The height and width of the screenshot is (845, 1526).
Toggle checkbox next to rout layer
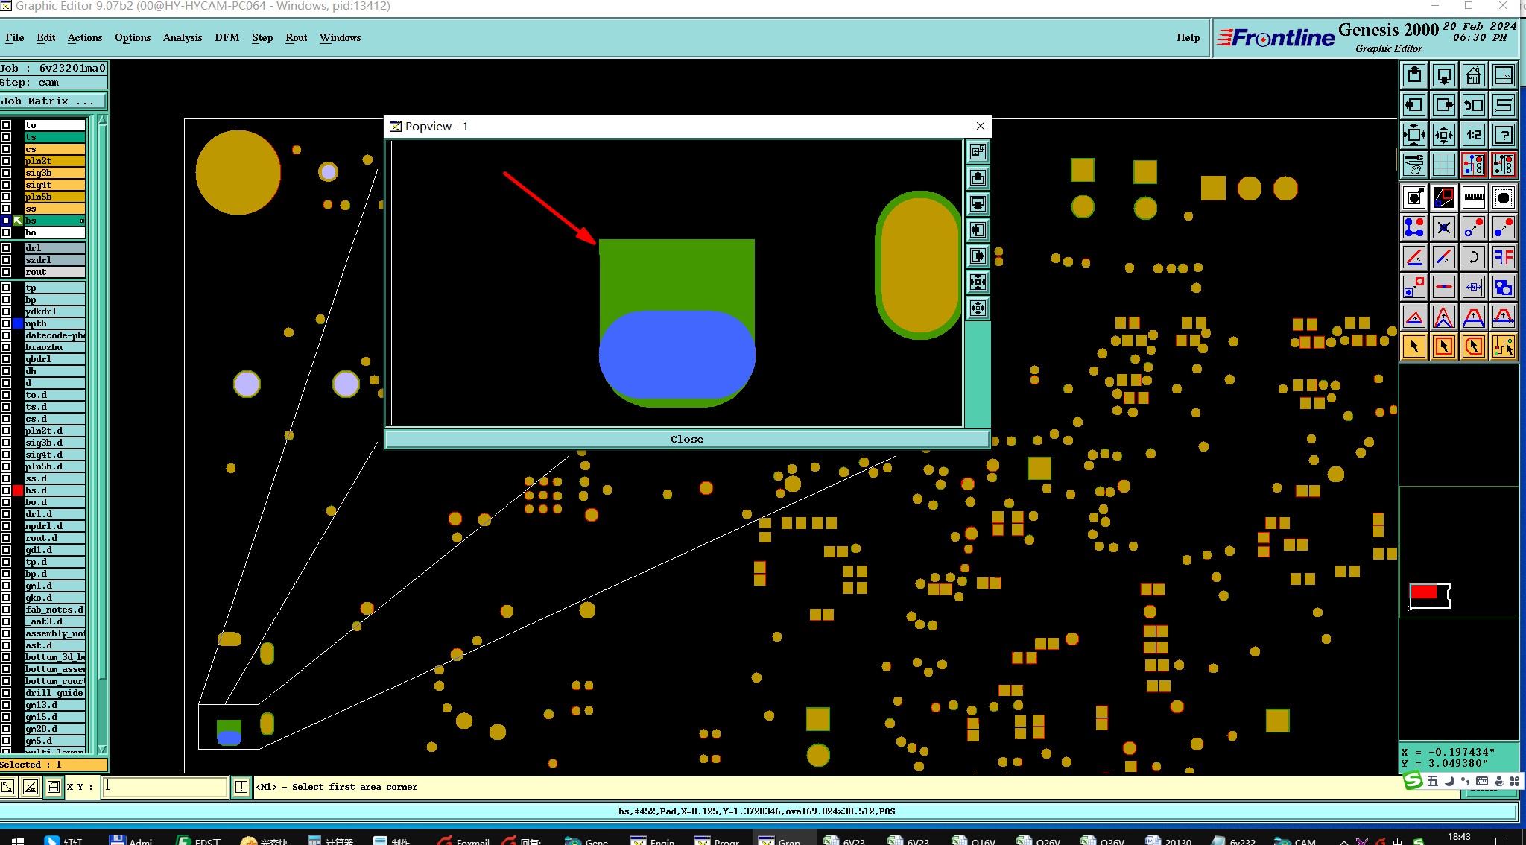(6, 272)
